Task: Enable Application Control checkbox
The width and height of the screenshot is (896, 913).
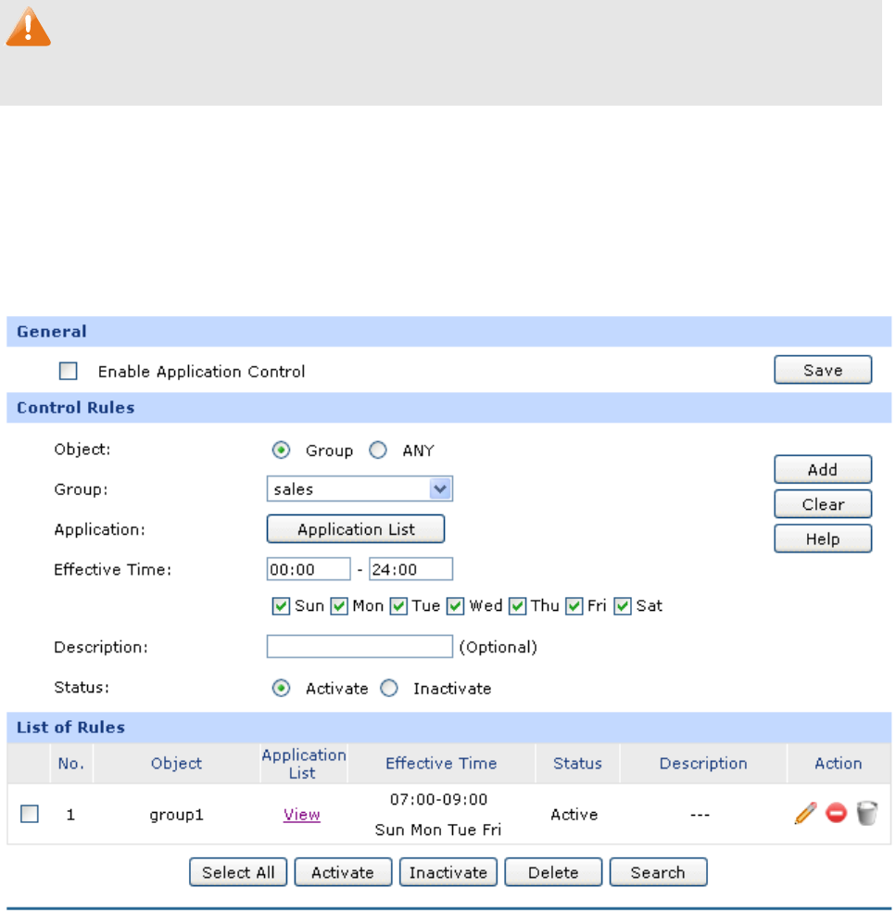Action: coord(69,371)
